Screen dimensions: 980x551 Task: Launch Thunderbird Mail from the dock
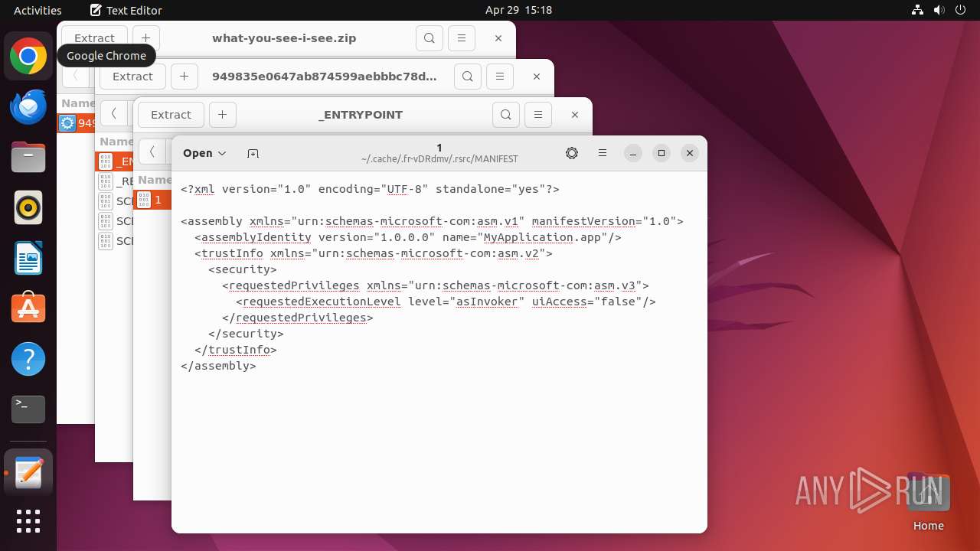(28, 106)
